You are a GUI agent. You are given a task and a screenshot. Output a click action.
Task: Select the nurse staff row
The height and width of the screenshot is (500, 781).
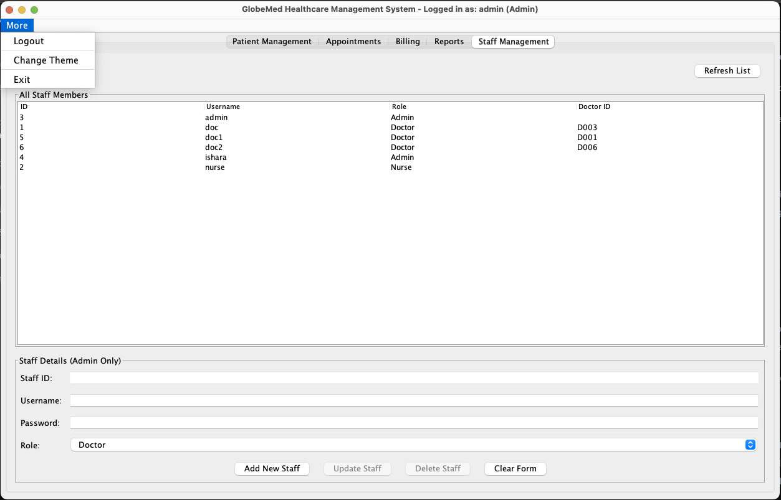click(214, 167)
